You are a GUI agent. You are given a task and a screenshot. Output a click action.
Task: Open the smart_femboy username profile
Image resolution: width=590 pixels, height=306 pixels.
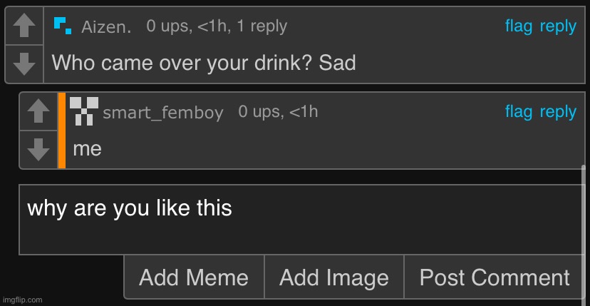pyautogui.click(x=163, y=113)
